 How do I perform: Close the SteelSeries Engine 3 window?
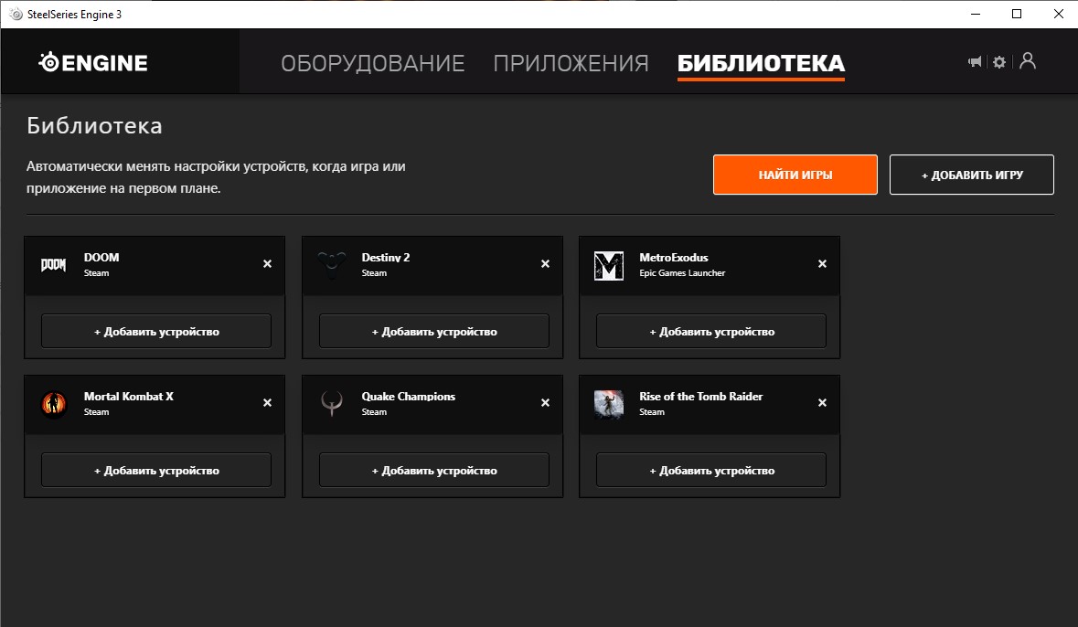[x=1059, y=15]
